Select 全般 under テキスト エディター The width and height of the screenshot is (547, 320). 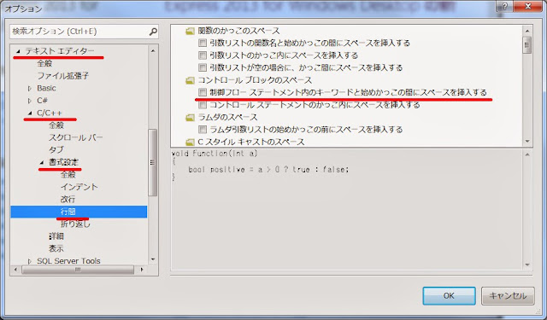(44, 63)
